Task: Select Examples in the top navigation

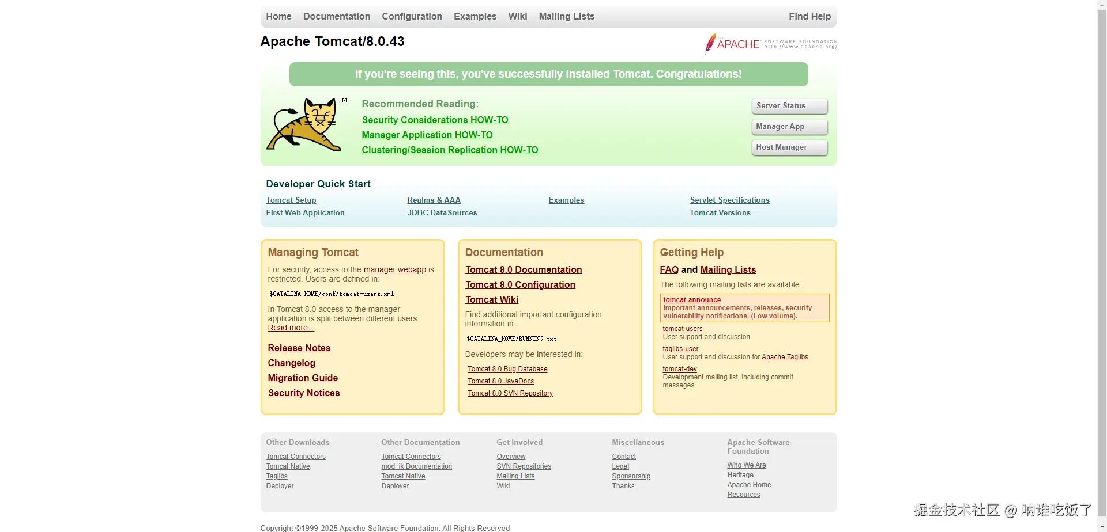Action: (x=475, y=17)
